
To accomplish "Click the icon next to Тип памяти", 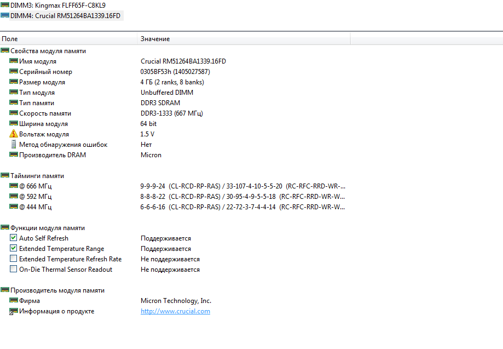I will 14,102.
